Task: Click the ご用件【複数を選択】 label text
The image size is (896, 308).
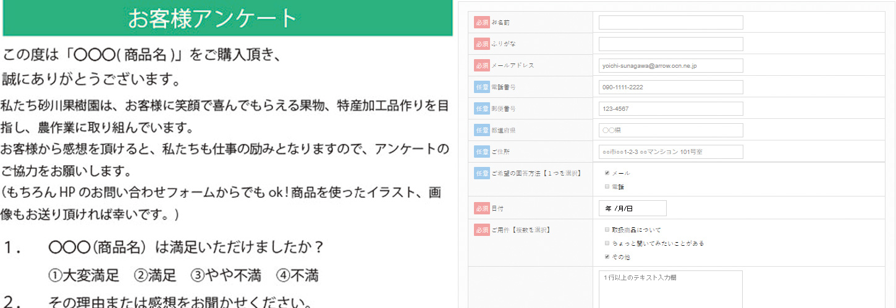Action: pos(521,230)
